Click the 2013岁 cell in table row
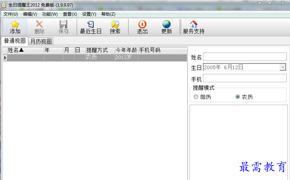290x180 pixels. coord(126,57)
